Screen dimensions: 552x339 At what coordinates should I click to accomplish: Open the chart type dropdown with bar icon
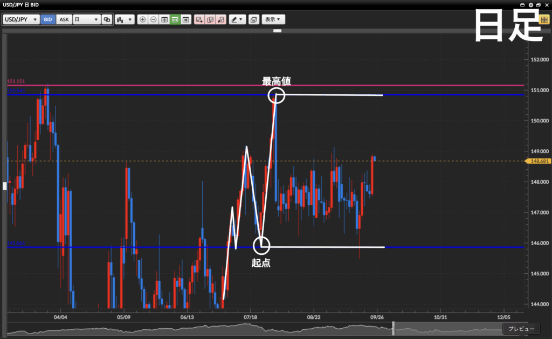click(x=125, y=19)
